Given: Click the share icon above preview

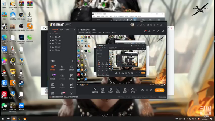Looking at the screenshot, I should tap(163, 31).
